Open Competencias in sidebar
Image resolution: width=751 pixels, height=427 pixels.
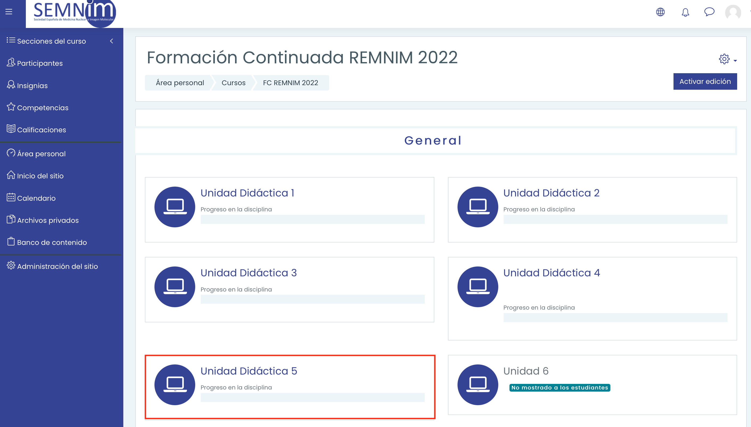click(43, 108)
